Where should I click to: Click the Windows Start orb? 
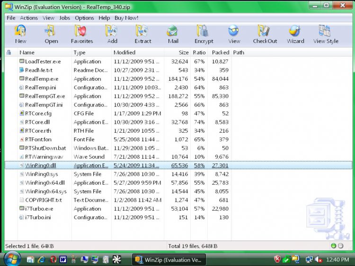(12, 259)
